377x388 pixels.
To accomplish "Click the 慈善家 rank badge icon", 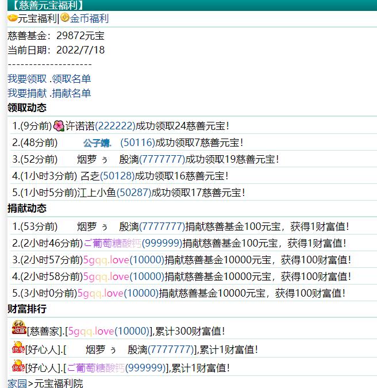I will [19, 329].
